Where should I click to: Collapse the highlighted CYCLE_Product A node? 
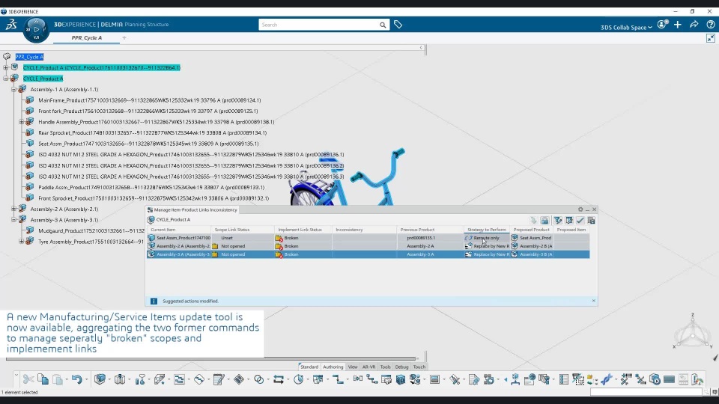(x=6, y=79)
